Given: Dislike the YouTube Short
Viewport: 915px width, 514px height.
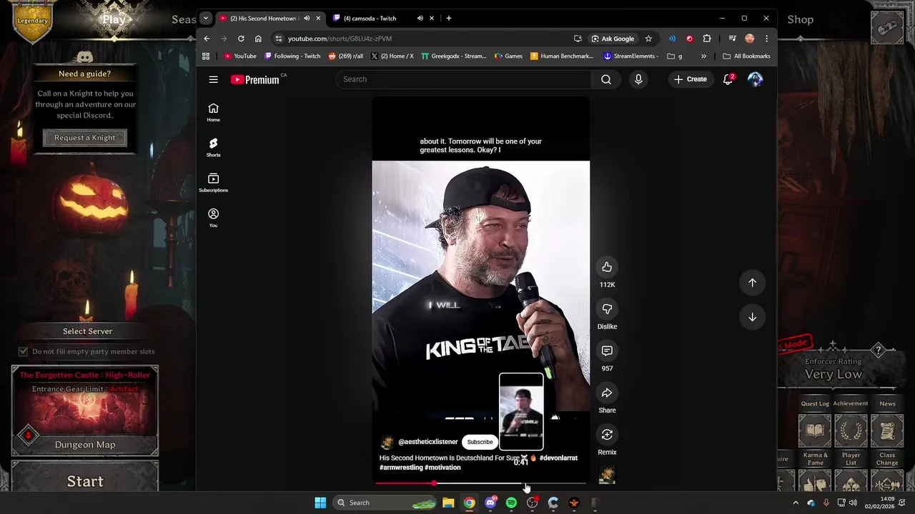Looking at the screenshot, I should coord(607,309).
